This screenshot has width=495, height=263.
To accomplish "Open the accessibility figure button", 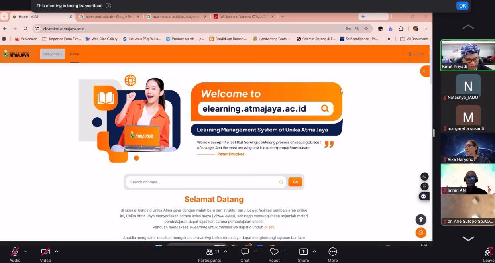I will click(x=421, y=220).
